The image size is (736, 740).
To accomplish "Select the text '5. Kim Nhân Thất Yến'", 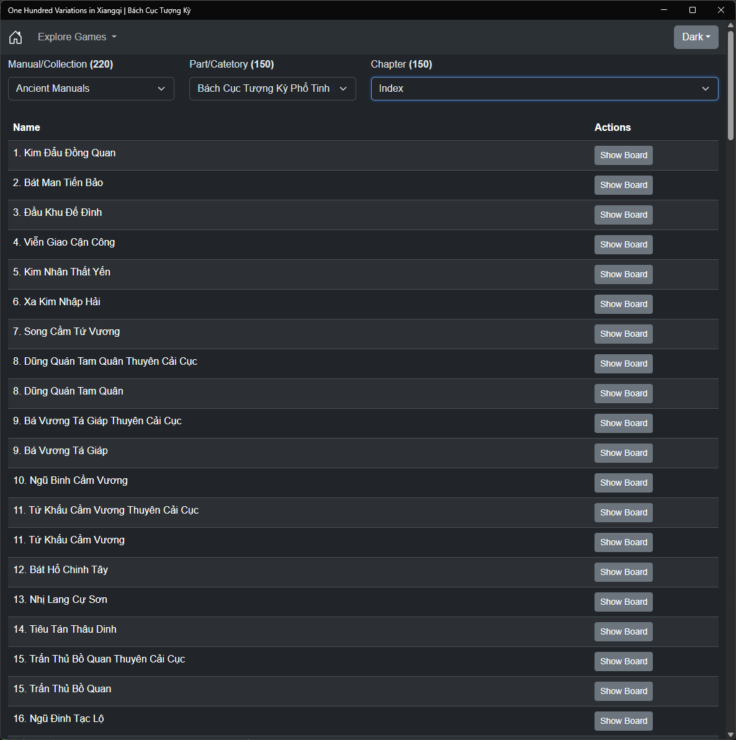I will [61, 272].
